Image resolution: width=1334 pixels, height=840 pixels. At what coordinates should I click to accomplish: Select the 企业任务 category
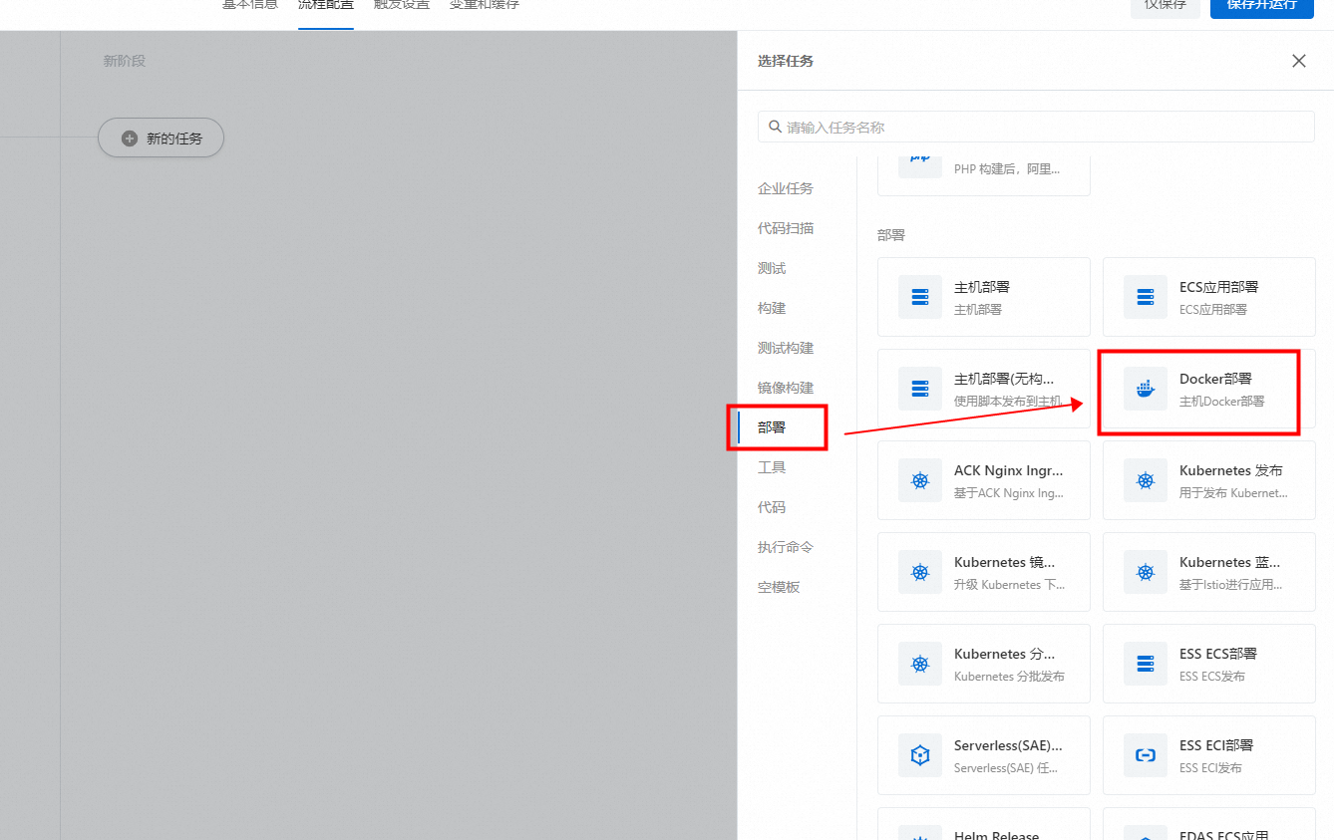pyautogui.click(x=786, y=188)
